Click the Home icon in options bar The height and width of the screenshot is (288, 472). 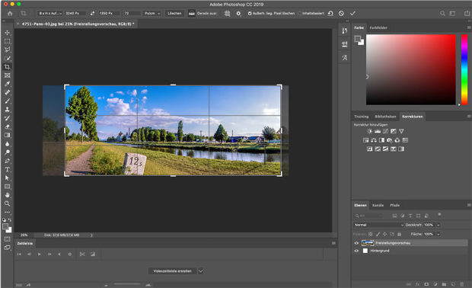pyautogui.click(x=10, y=13)
